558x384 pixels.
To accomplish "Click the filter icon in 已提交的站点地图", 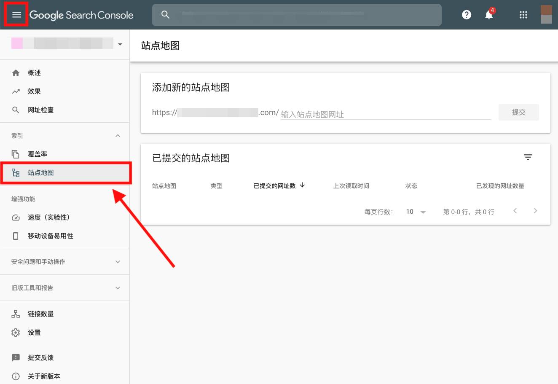I will 528,157.
